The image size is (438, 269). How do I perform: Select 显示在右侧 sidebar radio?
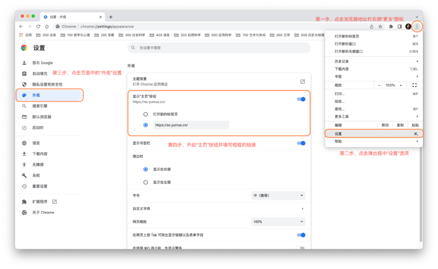pyautogui.click(x=146, y=169)
